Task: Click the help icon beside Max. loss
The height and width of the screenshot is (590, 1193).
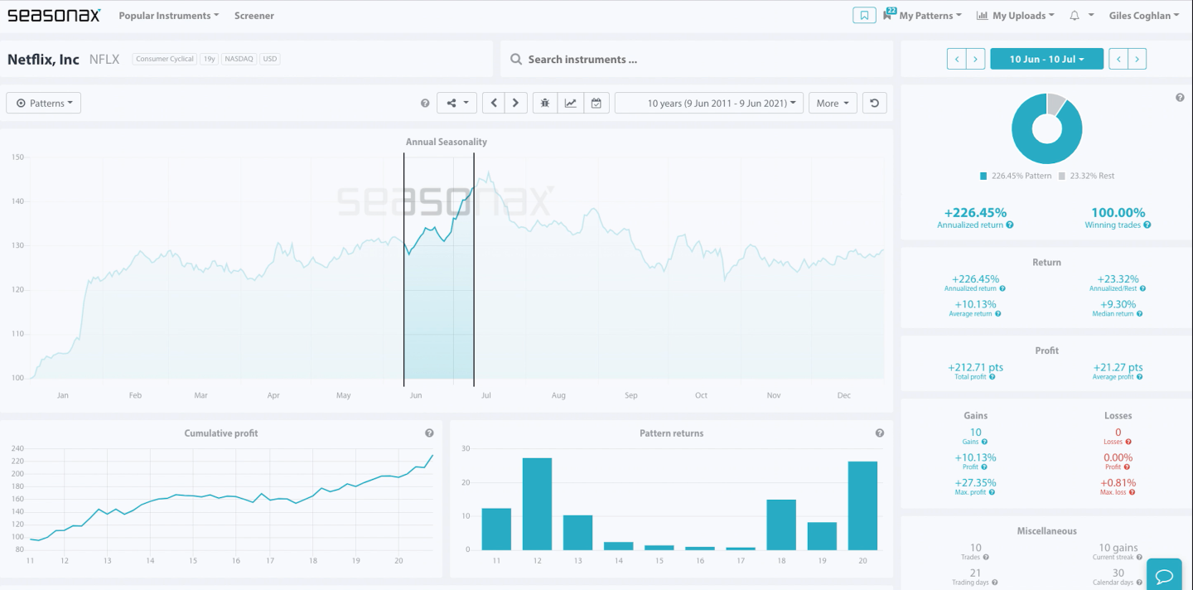Action: coord(1132,492)
